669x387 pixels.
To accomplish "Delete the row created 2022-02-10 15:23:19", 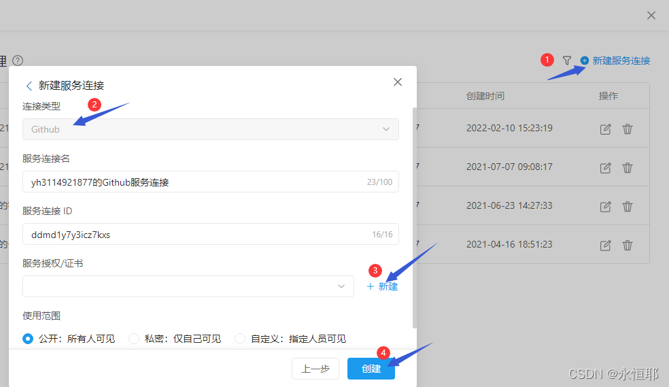I will 627,129.
